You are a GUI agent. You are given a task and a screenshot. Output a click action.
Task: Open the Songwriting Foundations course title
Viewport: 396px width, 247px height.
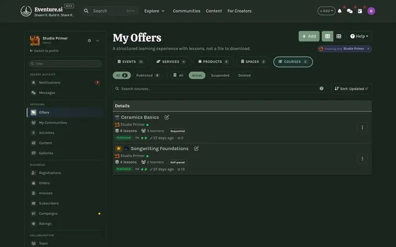159,148
